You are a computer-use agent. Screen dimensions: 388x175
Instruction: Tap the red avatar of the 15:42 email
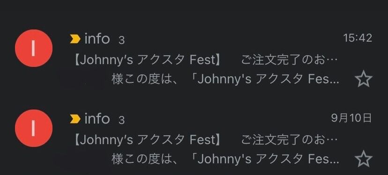[x=34, y=48]
